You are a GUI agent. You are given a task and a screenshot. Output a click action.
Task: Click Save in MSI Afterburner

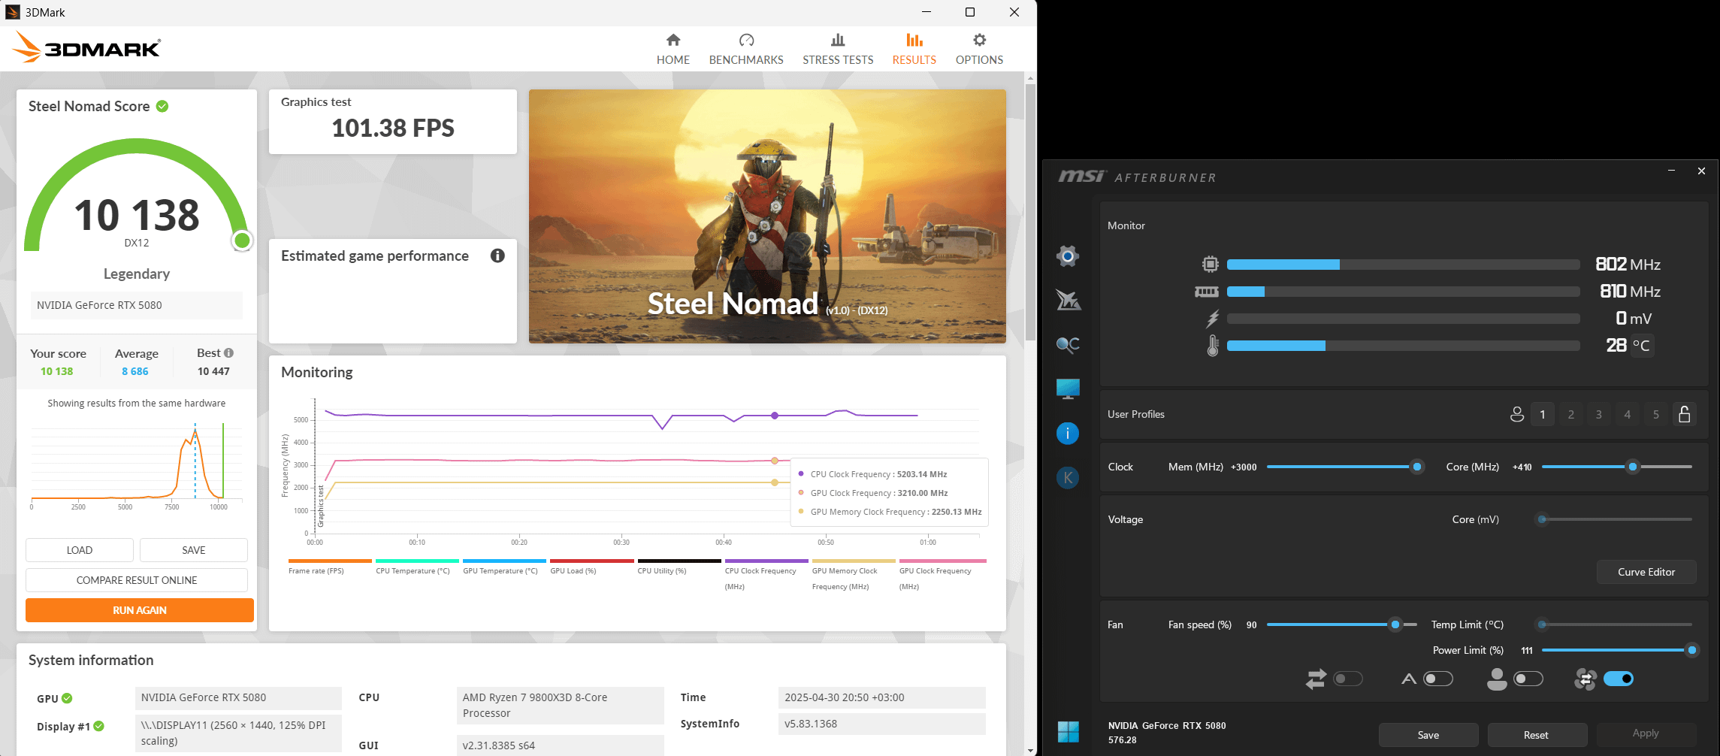[x=1428, y=735]
